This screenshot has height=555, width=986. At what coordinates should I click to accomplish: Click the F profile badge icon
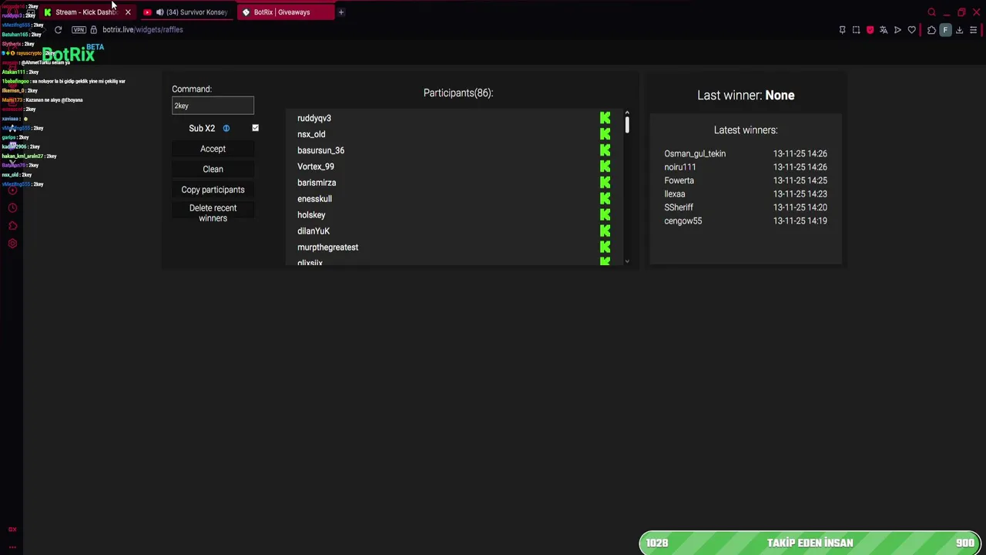coord(945,30)
